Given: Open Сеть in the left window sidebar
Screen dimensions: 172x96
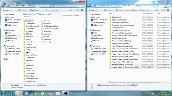Looking at the screenshot, I should 6,59.
